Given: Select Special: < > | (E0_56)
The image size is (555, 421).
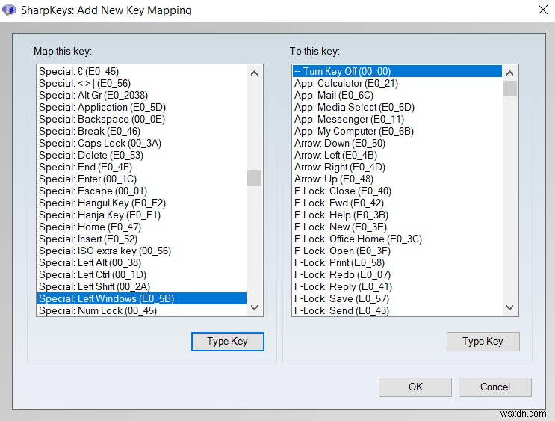Looking at the screenshot, I should point(142,84).
